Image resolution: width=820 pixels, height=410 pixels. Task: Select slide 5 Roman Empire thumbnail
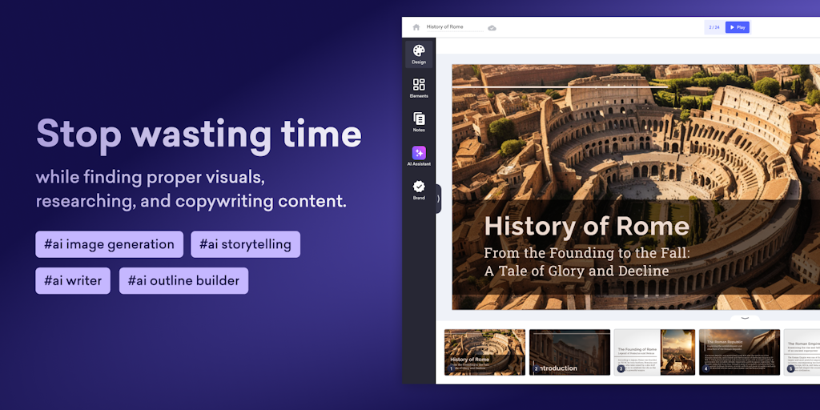(x=802, y=352)
